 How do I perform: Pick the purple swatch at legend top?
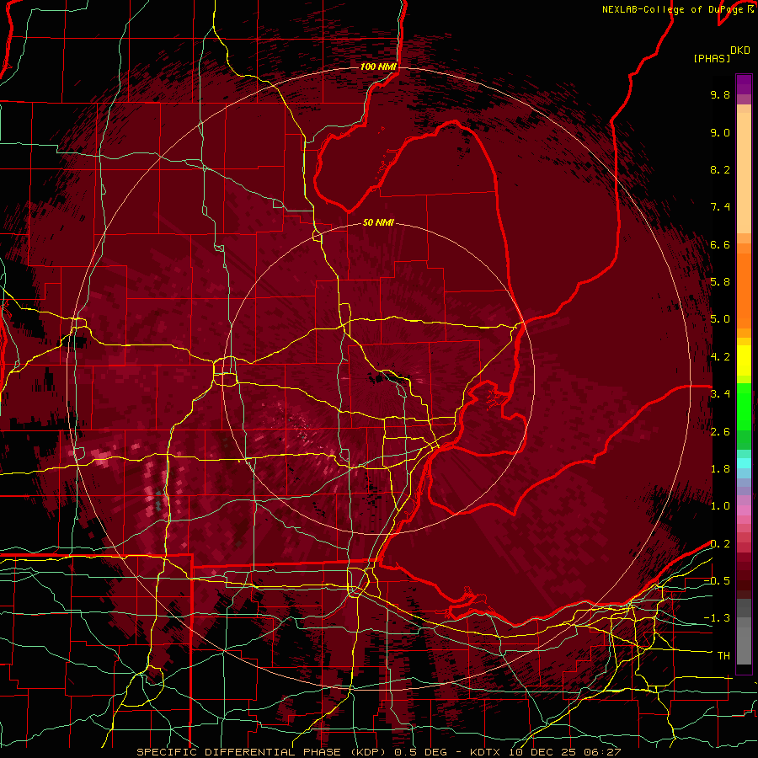(x=744, y=84)
